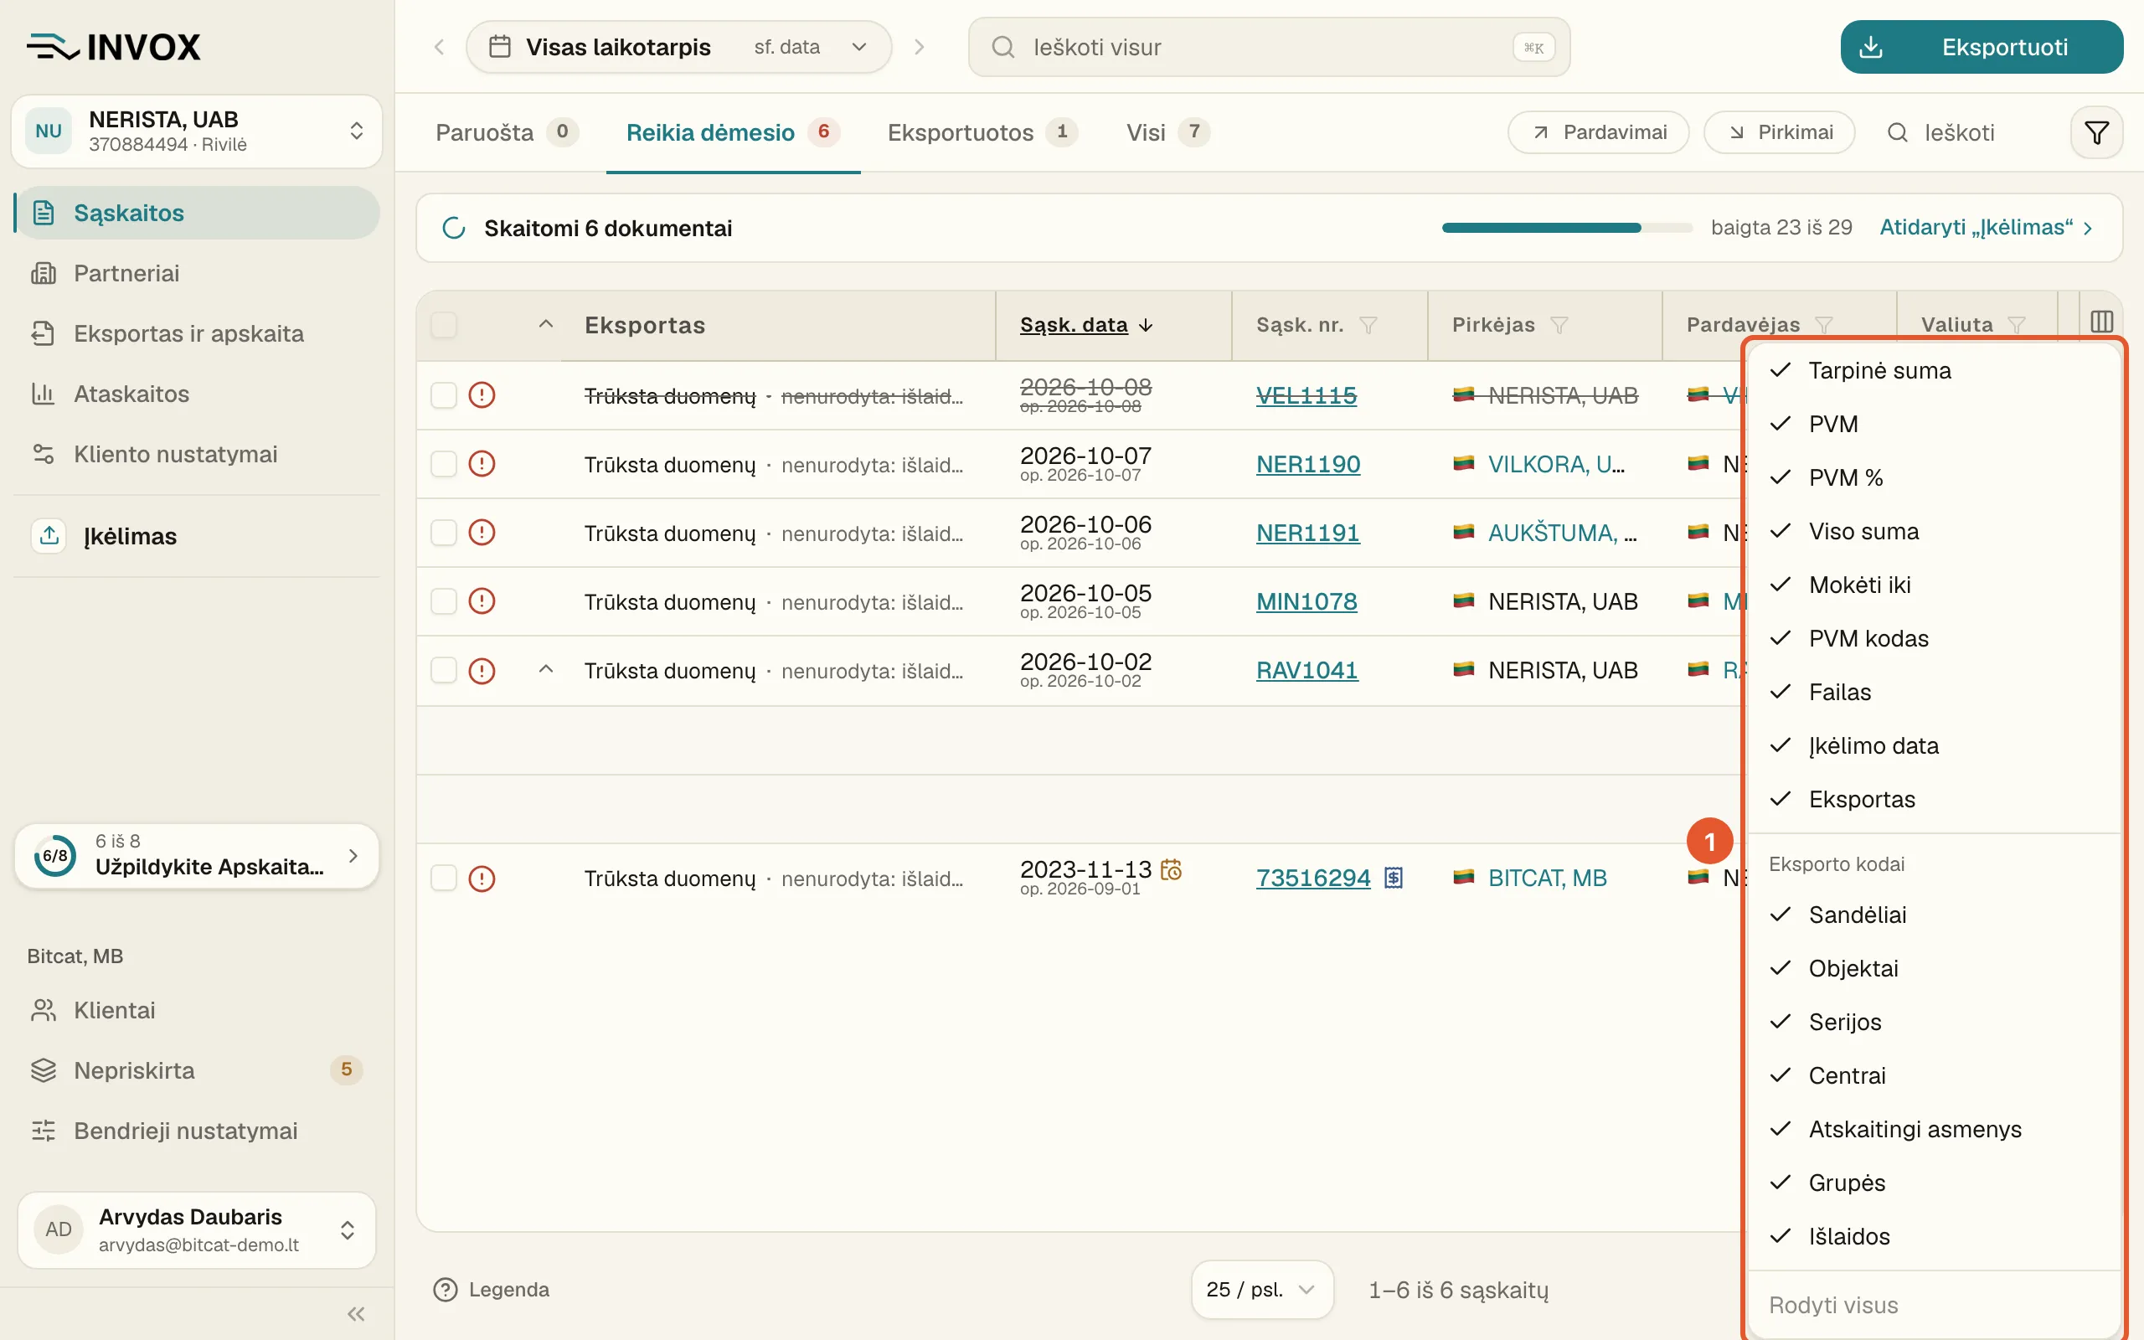The width and height of the screenshot is (2144, 1340).
Task: Collapse the sidebar with double chevron icon
Action: click(356, 1313)
